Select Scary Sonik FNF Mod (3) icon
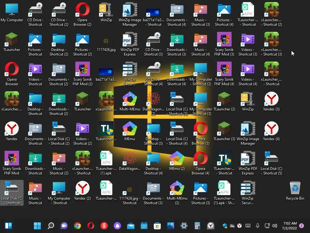This screenshot has width=310, height=233. point(224,44)
